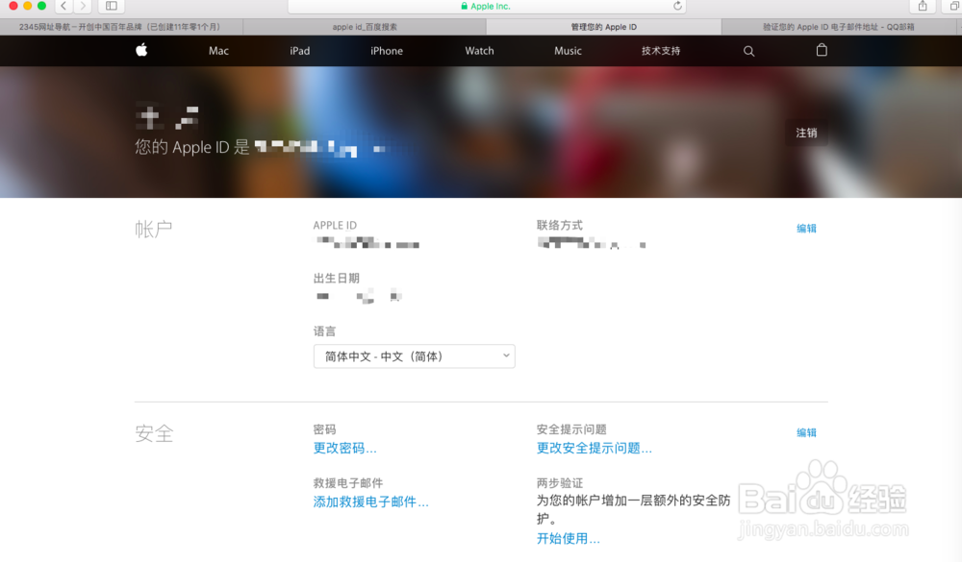Open Music in navigation bar
Screen dimensions: 962x562
pos(568,51)
